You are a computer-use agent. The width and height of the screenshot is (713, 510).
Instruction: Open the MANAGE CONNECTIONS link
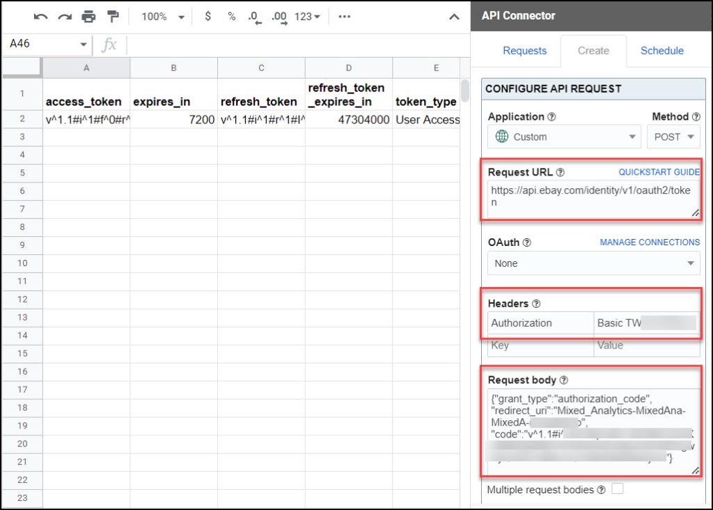(x=650, y=242)
